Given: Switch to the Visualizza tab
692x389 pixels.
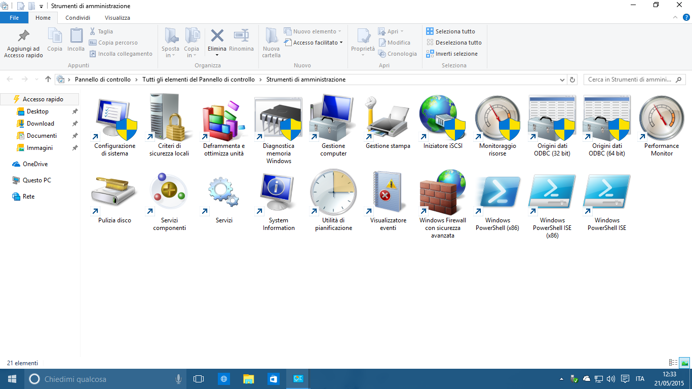Looking at the screenshot, I should pos(118,18).
